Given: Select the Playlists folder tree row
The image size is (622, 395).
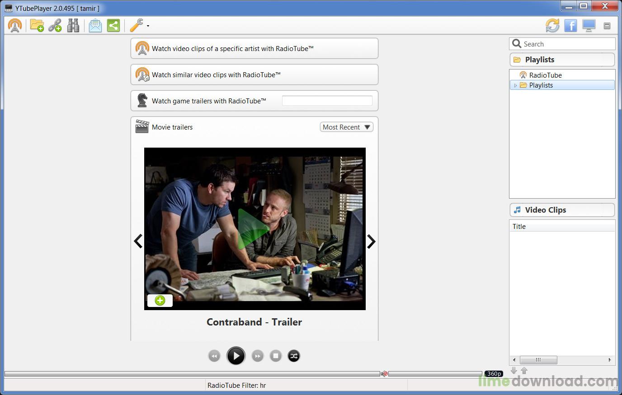Looking at the screenshot, I should click(x=562, y=85).
